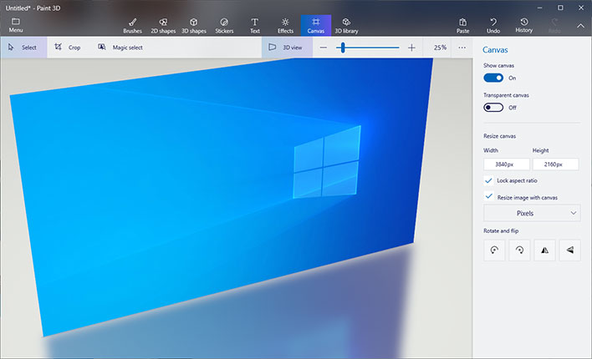Viewport: 592px width, 359px height.
Task: Select the Brushes tool
Action: point(132,26)
